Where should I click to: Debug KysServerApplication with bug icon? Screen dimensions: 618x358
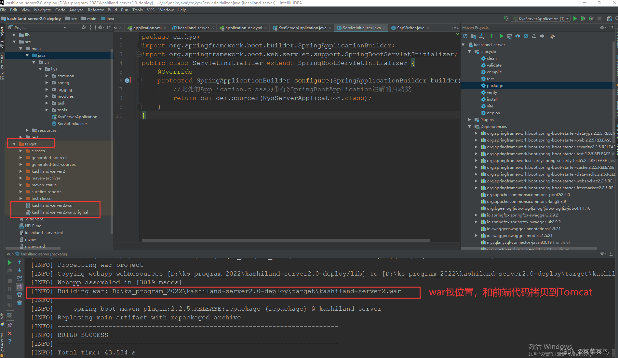pyautogui.click(x=583, y=19)
